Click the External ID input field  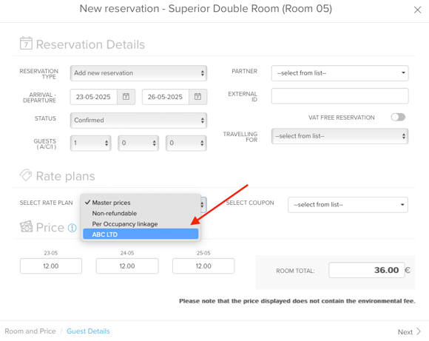click(340, 95)
